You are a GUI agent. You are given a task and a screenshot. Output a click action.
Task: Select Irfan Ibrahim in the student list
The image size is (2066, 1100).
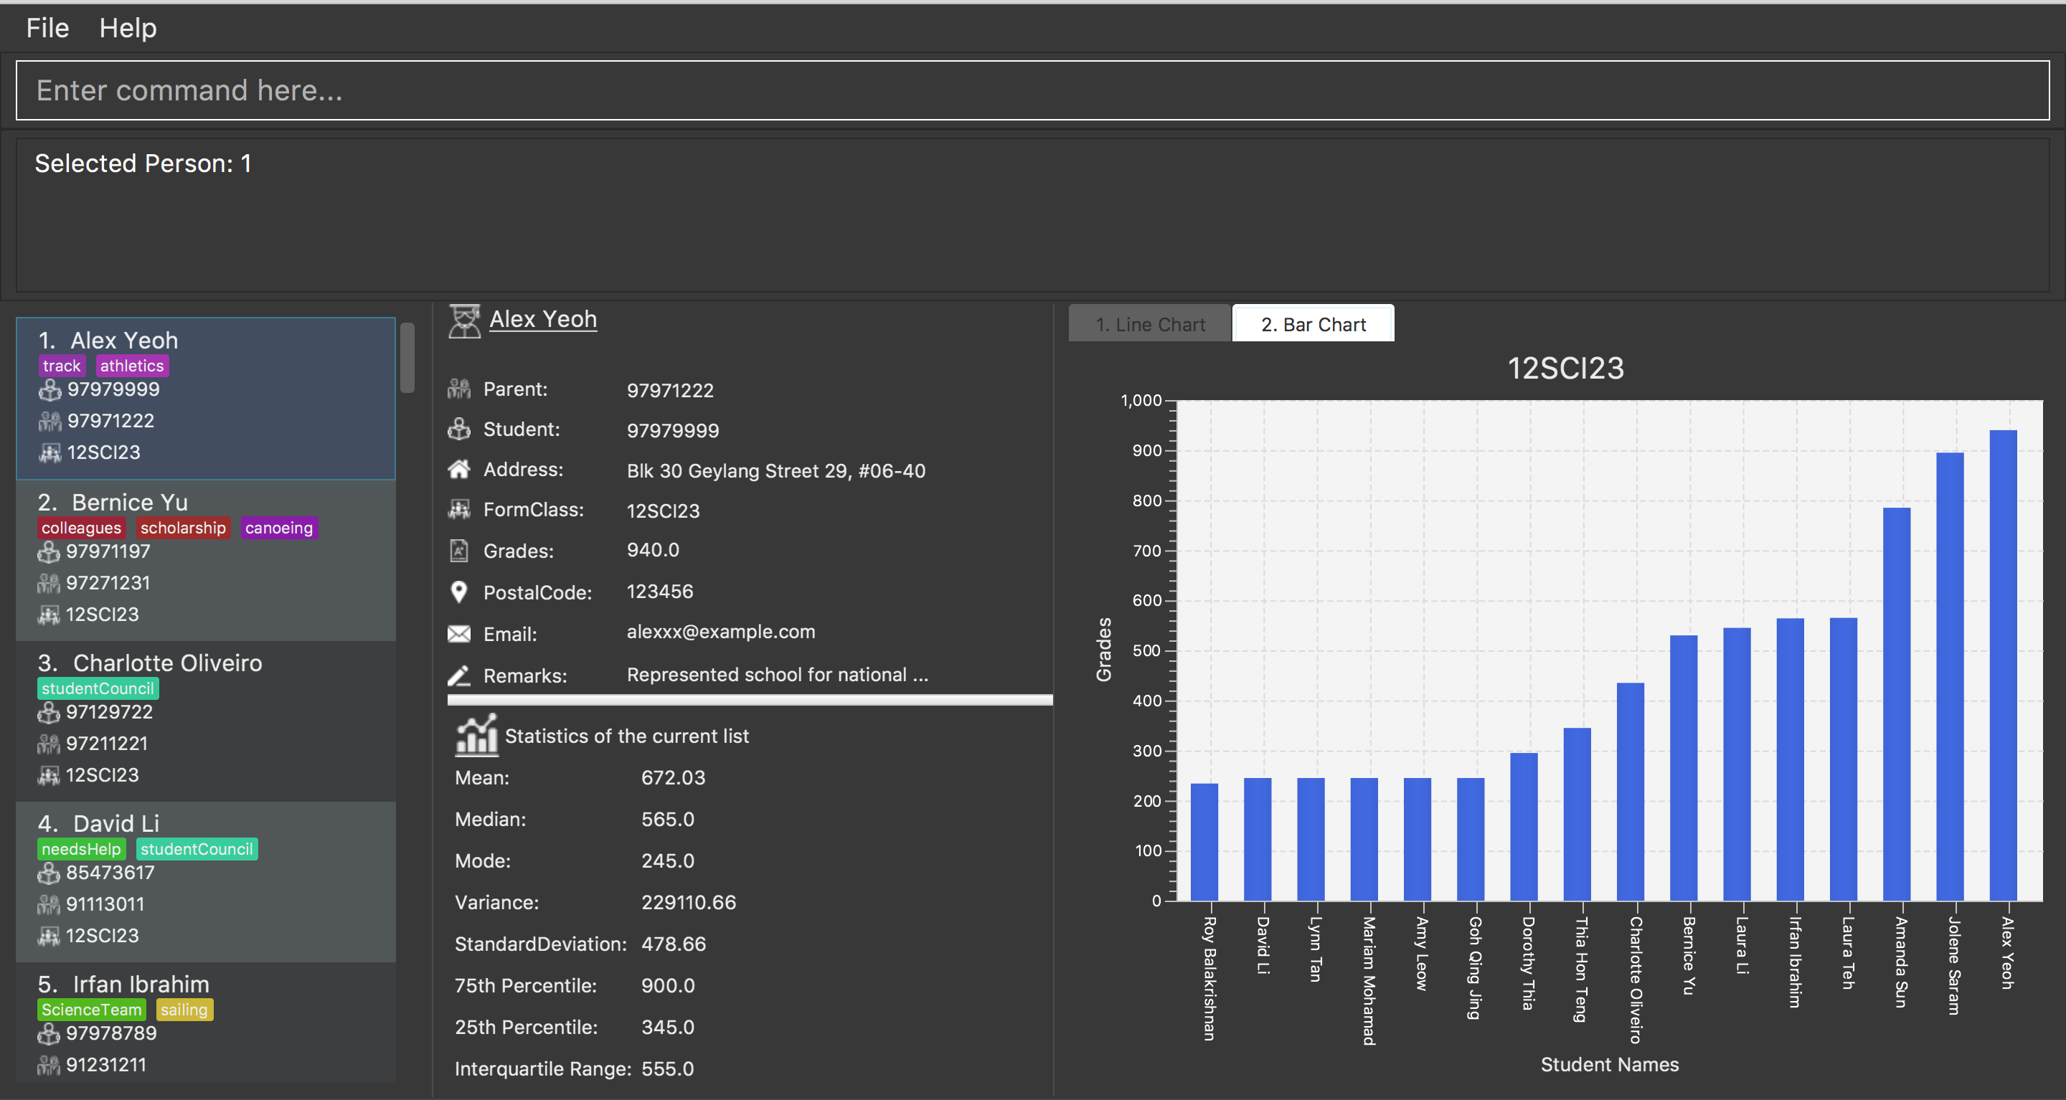click(x=205, y=1023)
